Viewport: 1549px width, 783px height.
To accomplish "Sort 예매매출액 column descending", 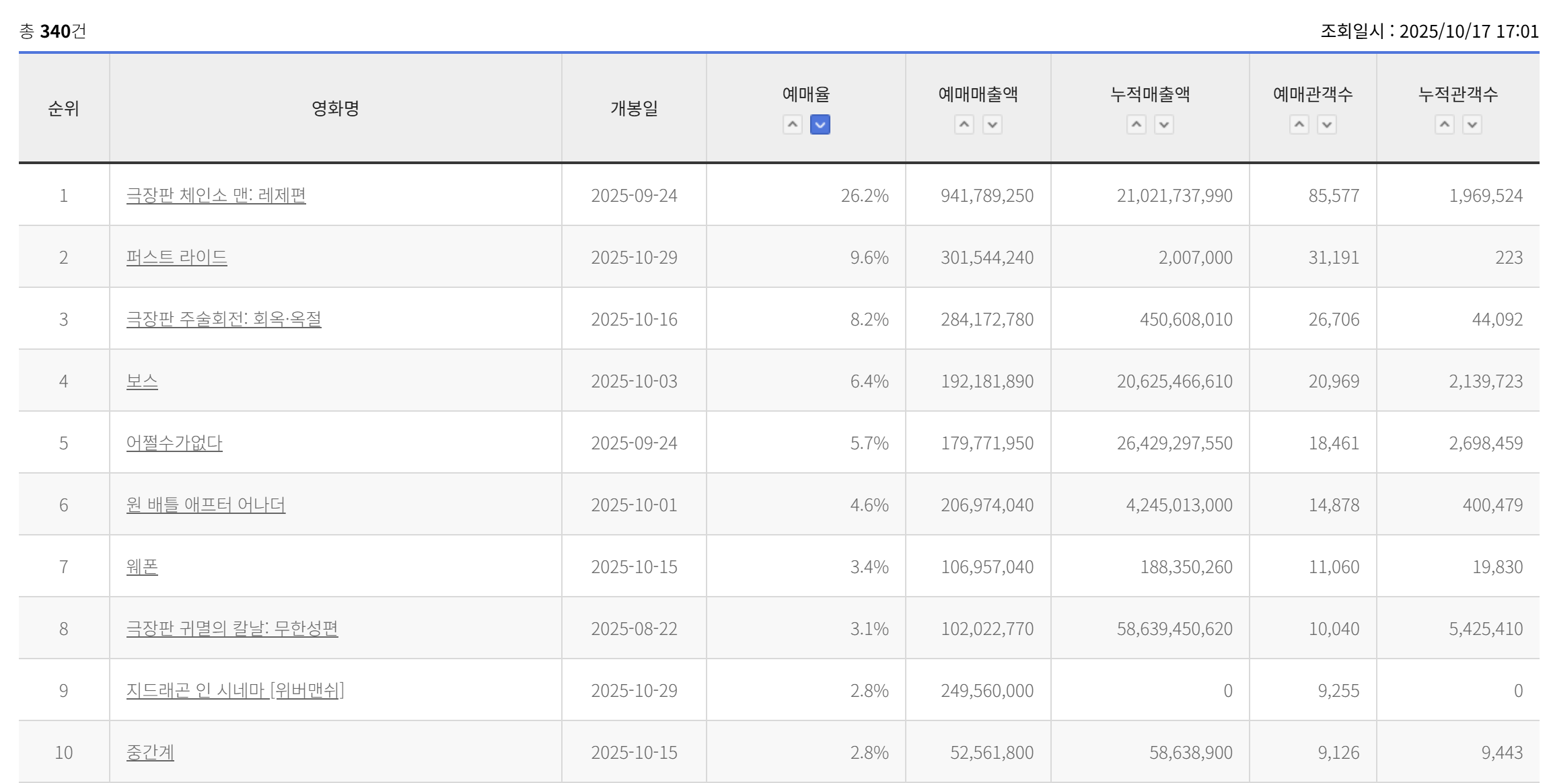I will point(992,124).
